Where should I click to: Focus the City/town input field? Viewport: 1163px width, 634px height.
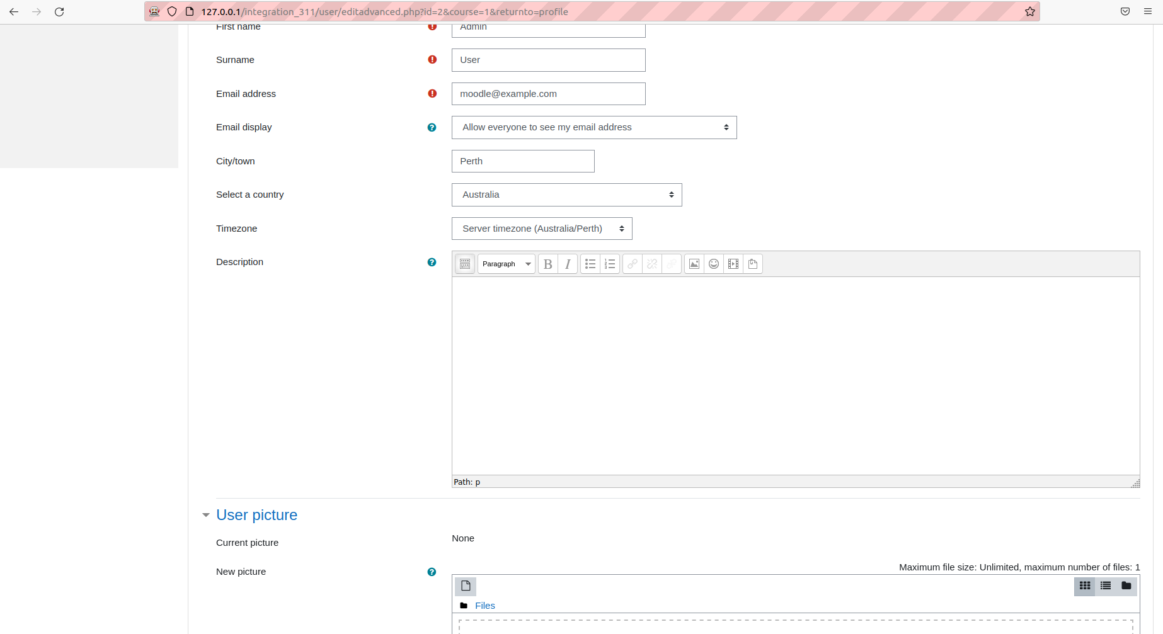523,161
